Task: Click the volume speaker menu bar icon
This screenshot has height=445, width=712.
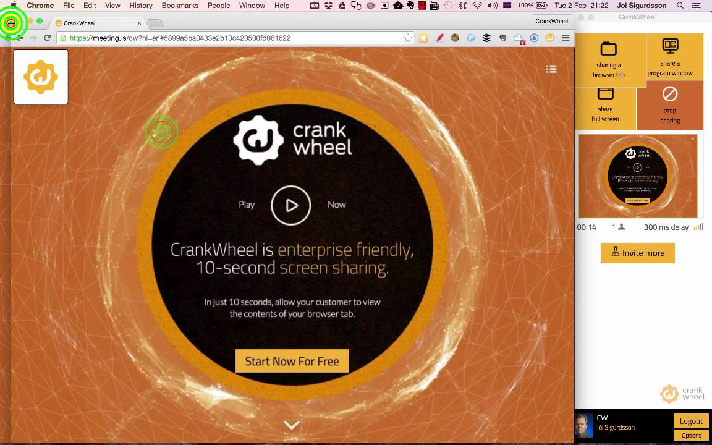Action: [492, 6]
